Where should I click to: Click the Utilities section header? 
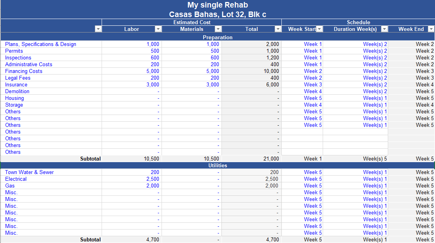(x=217, y=165)
